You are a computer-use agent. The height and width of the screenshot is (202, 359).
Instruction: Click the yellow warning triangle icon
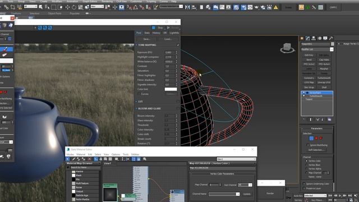coord(276,7)
